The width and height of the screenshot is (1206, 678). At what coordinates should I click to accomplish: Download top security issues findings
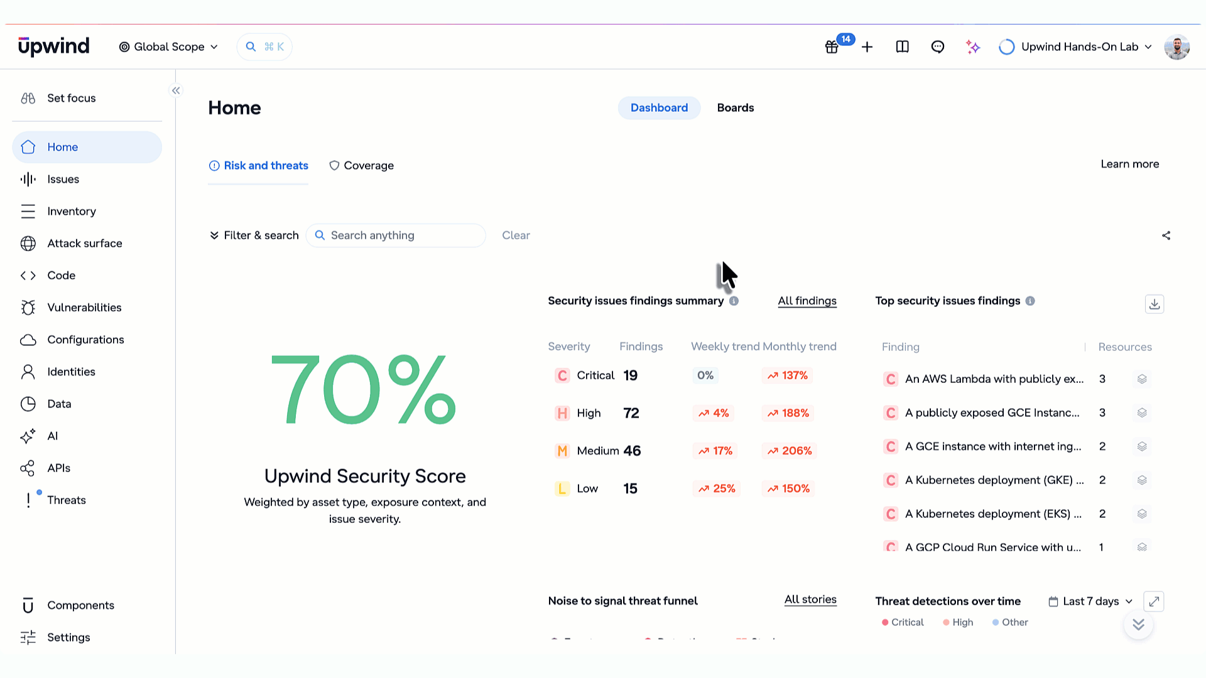[x=1154, y=304]
